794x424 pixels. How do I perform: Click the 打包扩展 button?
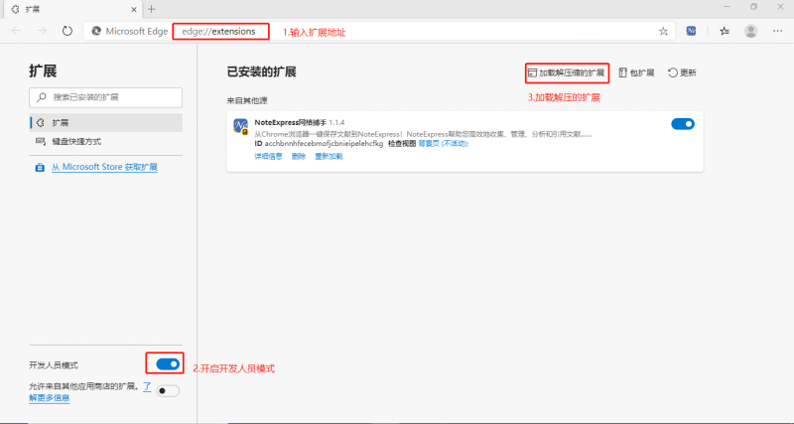(x=636, y=72)
